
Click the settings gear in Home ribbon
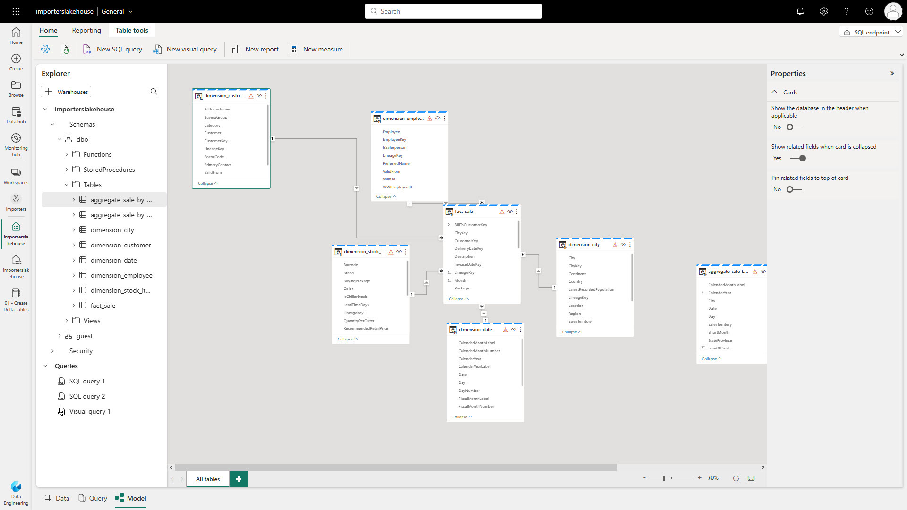[x=45, y=49]
